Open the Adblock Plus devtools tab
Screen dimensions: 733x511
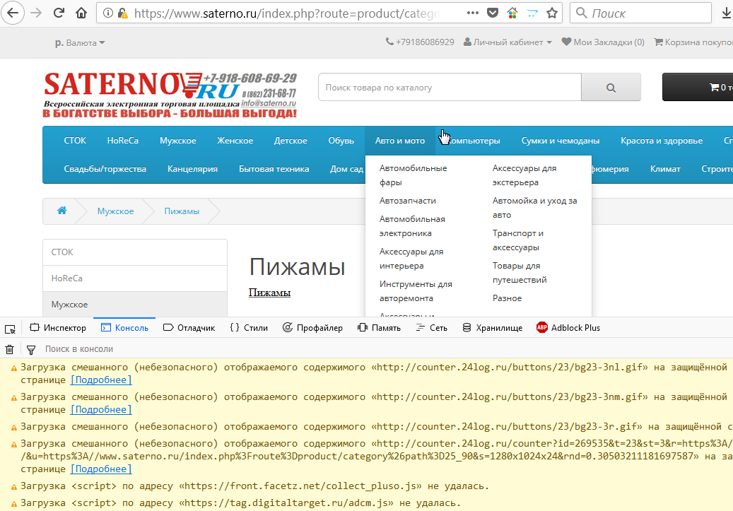pyautogui.click(x=568, y=328)
